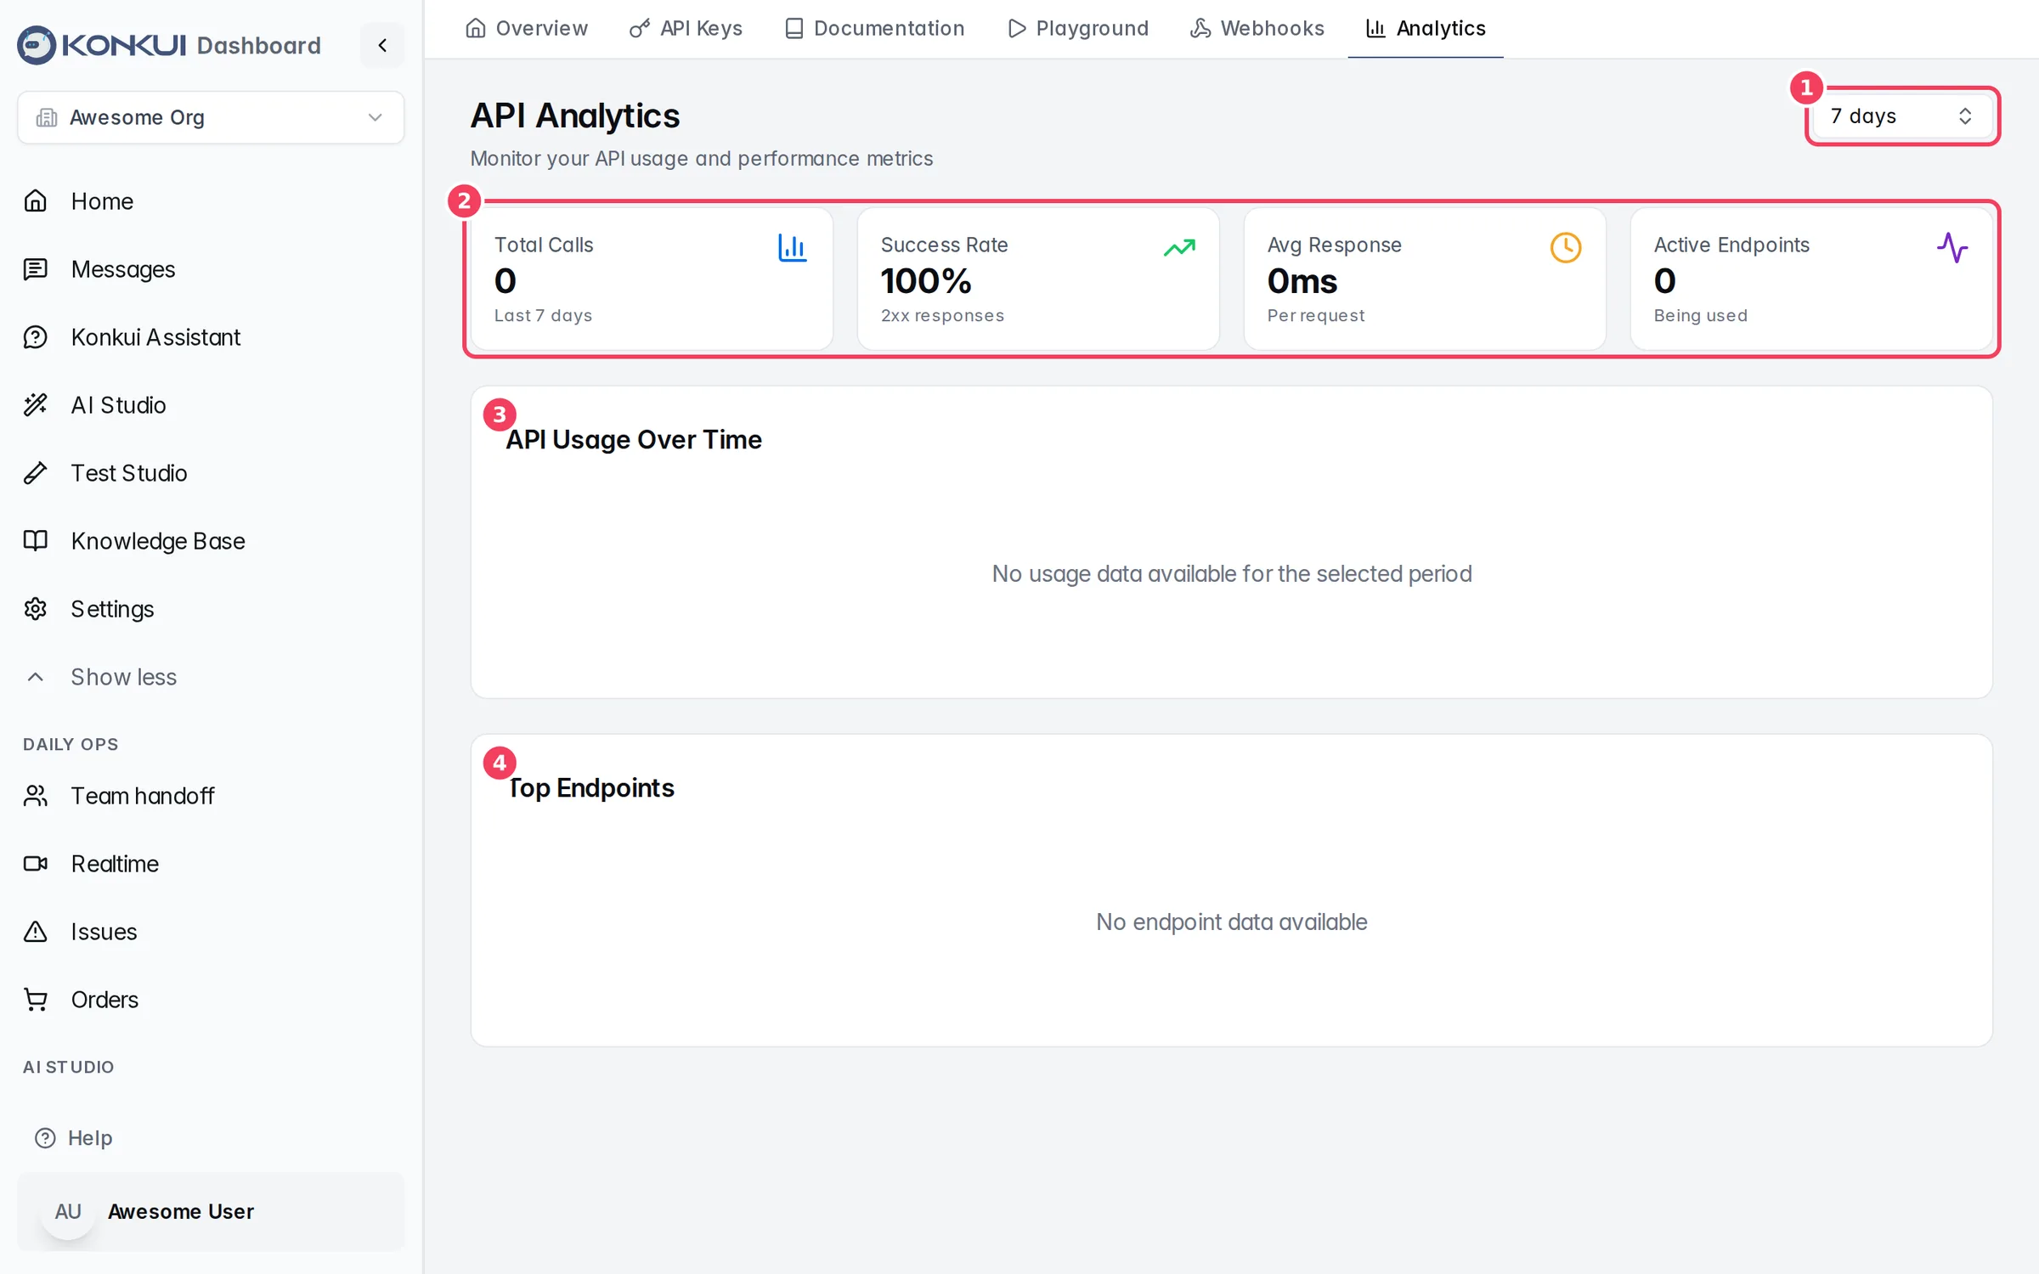This screenshot has height=1274, width=2039.
Task: Click the 100% success rate value
Action: coord(926,281)
